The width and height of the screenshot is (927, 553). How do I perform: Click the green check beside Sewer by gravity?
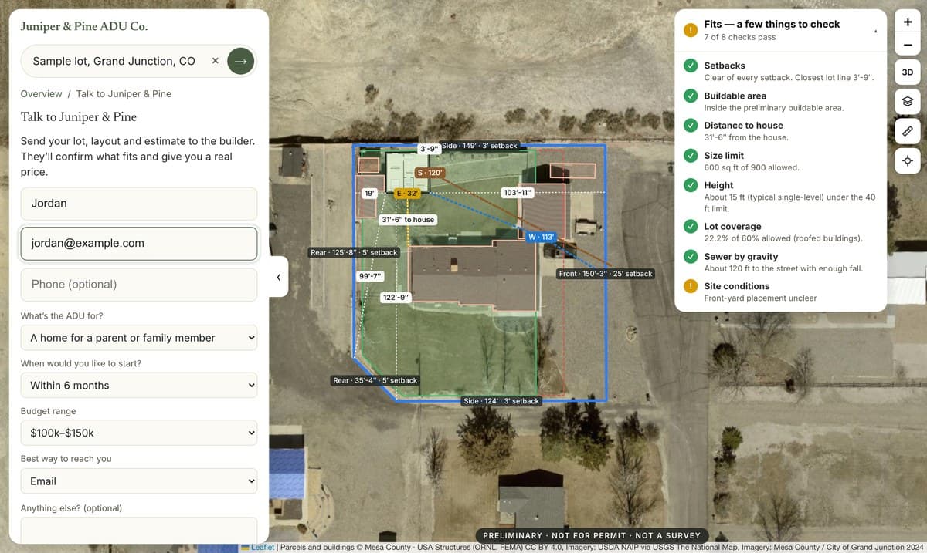(691, 257)
